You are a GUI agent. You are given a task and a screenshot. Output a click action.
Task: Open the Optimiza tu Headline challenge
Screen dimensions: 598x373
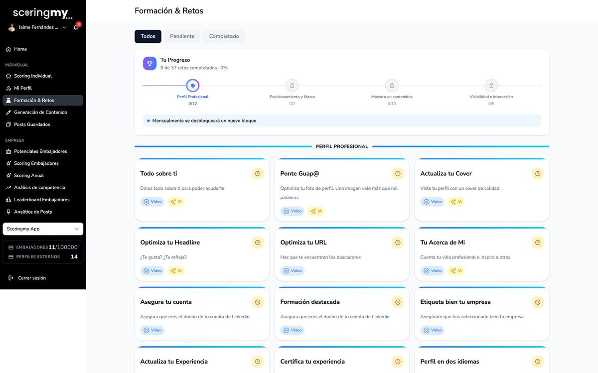(202, 254)
